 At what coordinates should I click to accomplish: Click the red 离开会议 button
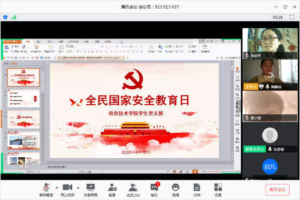pos(277,190)
